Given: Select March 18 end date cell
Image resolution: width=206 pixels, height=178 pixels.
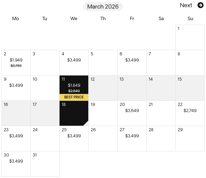Looking at the screenshot, I should pyautogui.click(x=74, y=113).
